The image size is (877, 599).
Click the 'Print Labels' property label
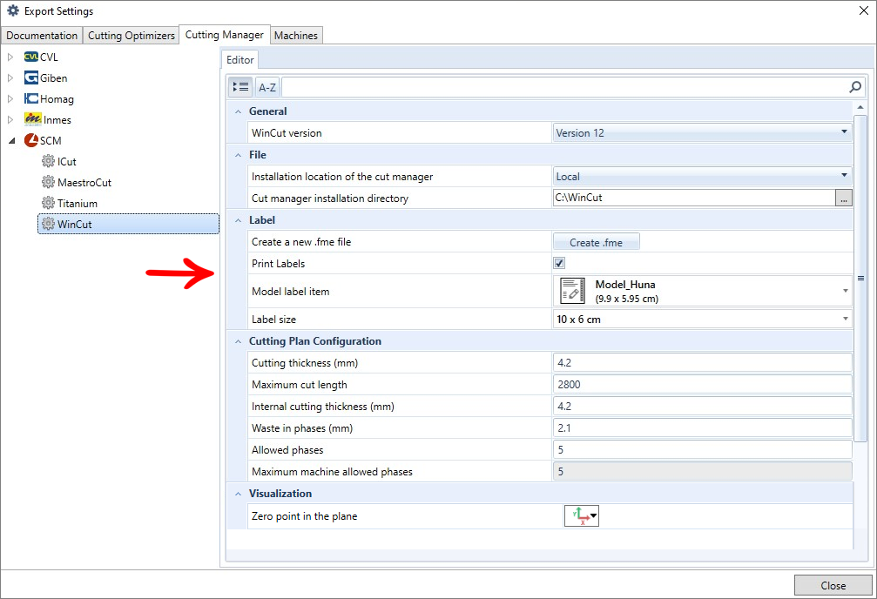tap(279, 264)
